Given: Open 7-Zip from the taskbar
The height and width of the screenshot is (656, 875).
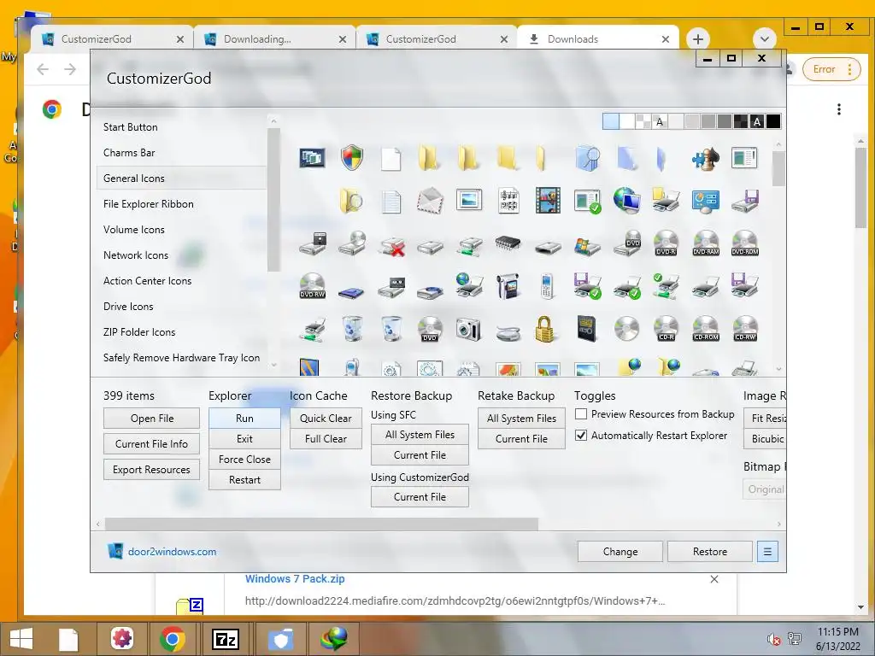Looking at the screenshot, I should 226,639.
